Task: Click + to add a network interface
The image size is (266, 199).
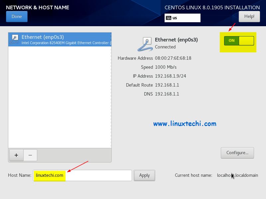Action: coord(16,155)
